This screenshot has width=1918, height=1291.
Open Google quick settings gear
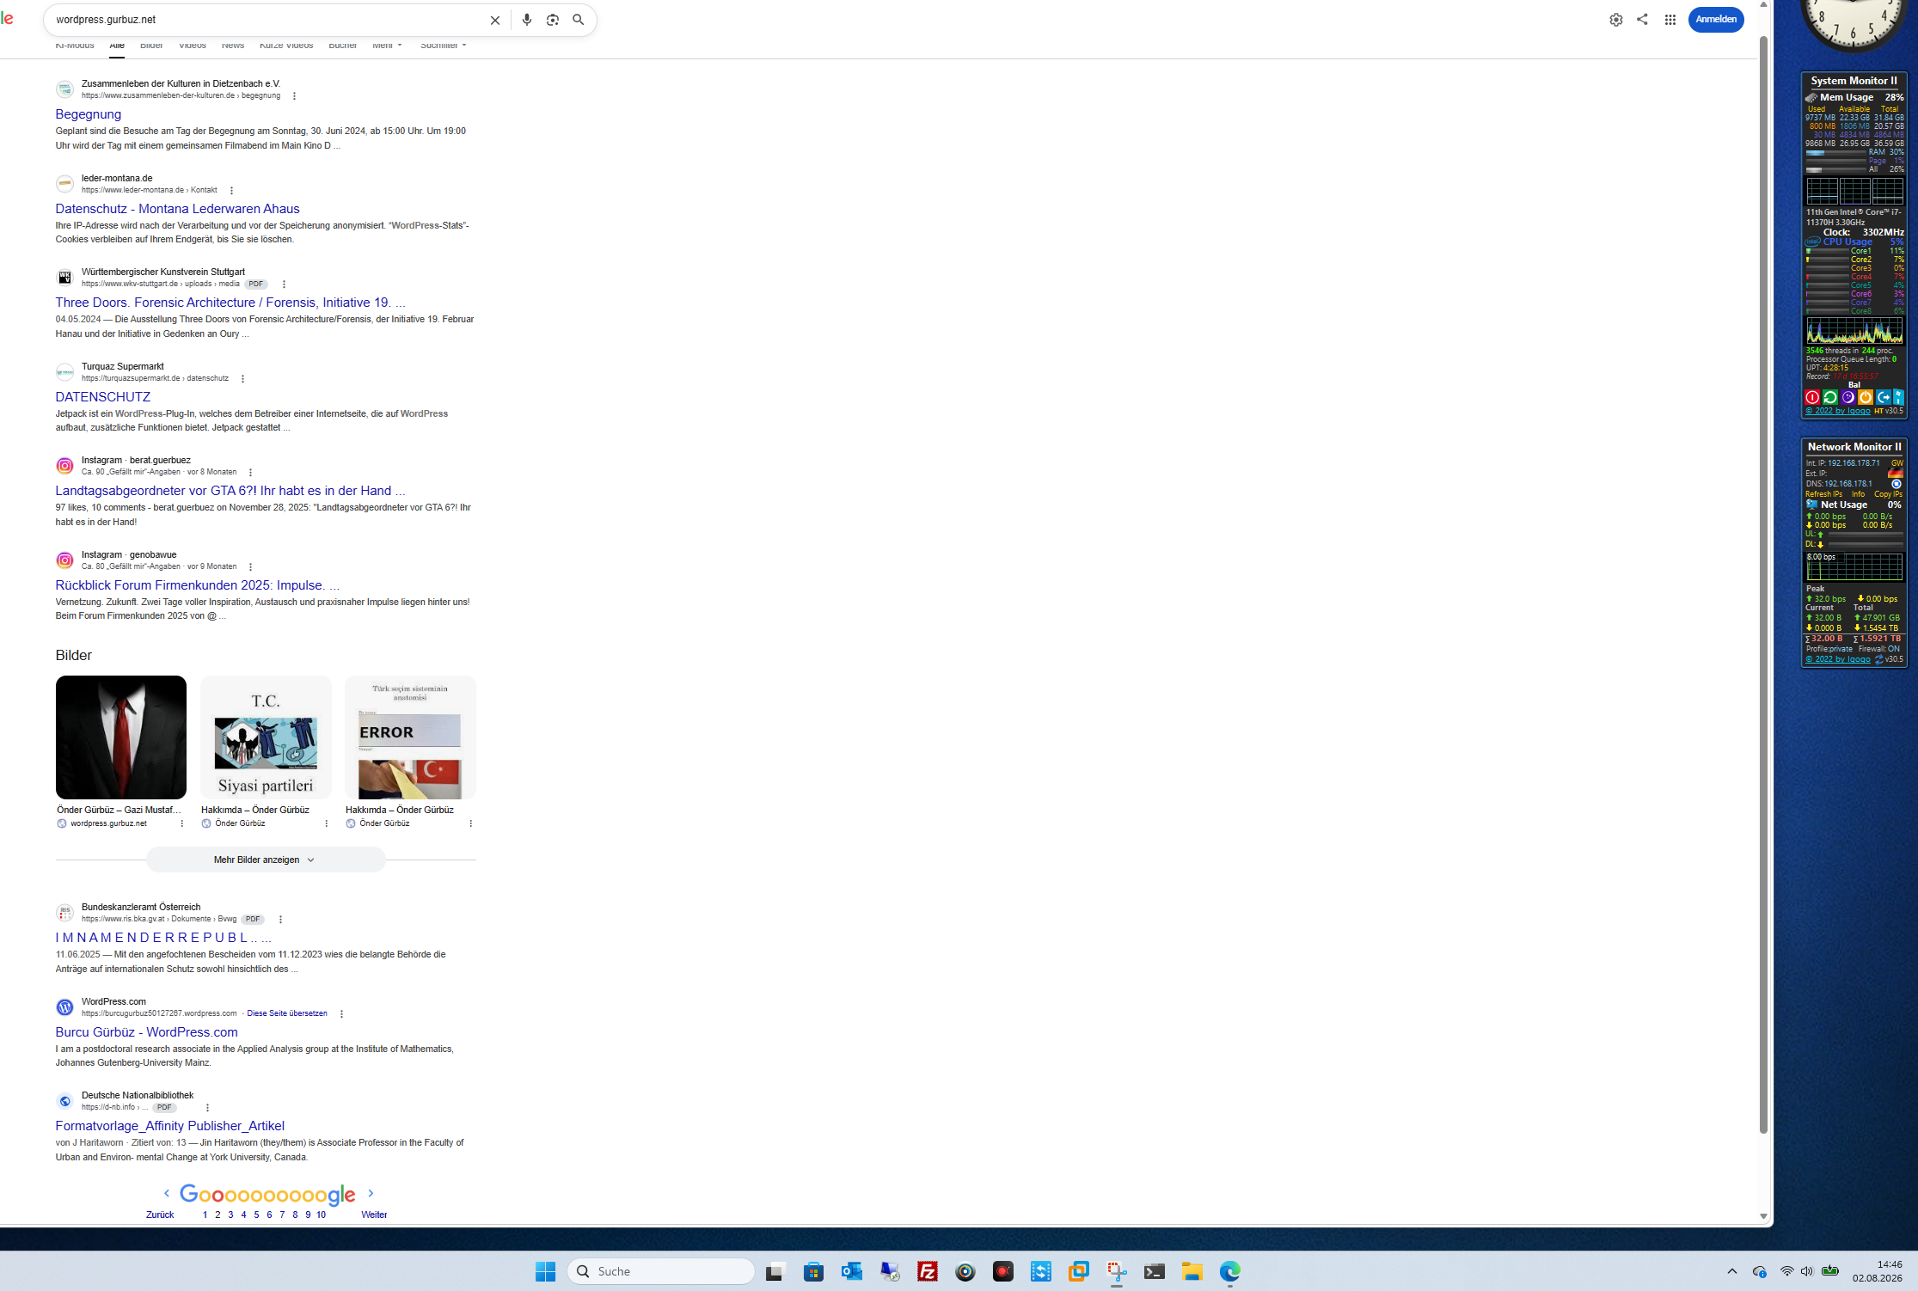click(x=1616, y=20)
